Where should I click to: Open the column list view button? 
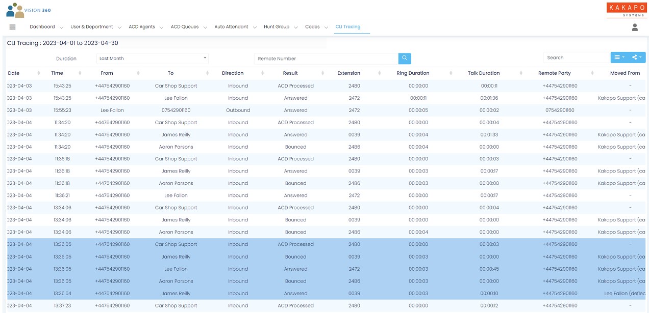(x=619, y=58)
